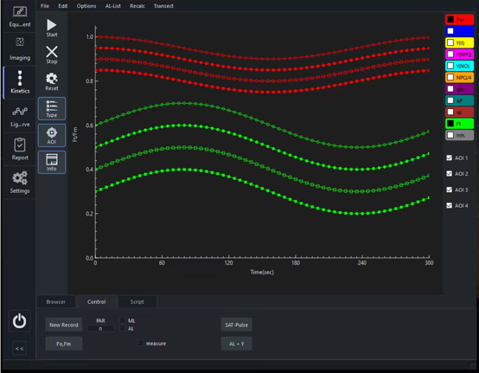Start the kinetics recording
This screenshot has width=479, height=373.
coord(52,28)
